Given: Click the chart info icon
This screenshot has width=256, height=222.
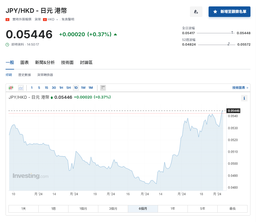Looking at the screenshot, I should pos(244,98).
